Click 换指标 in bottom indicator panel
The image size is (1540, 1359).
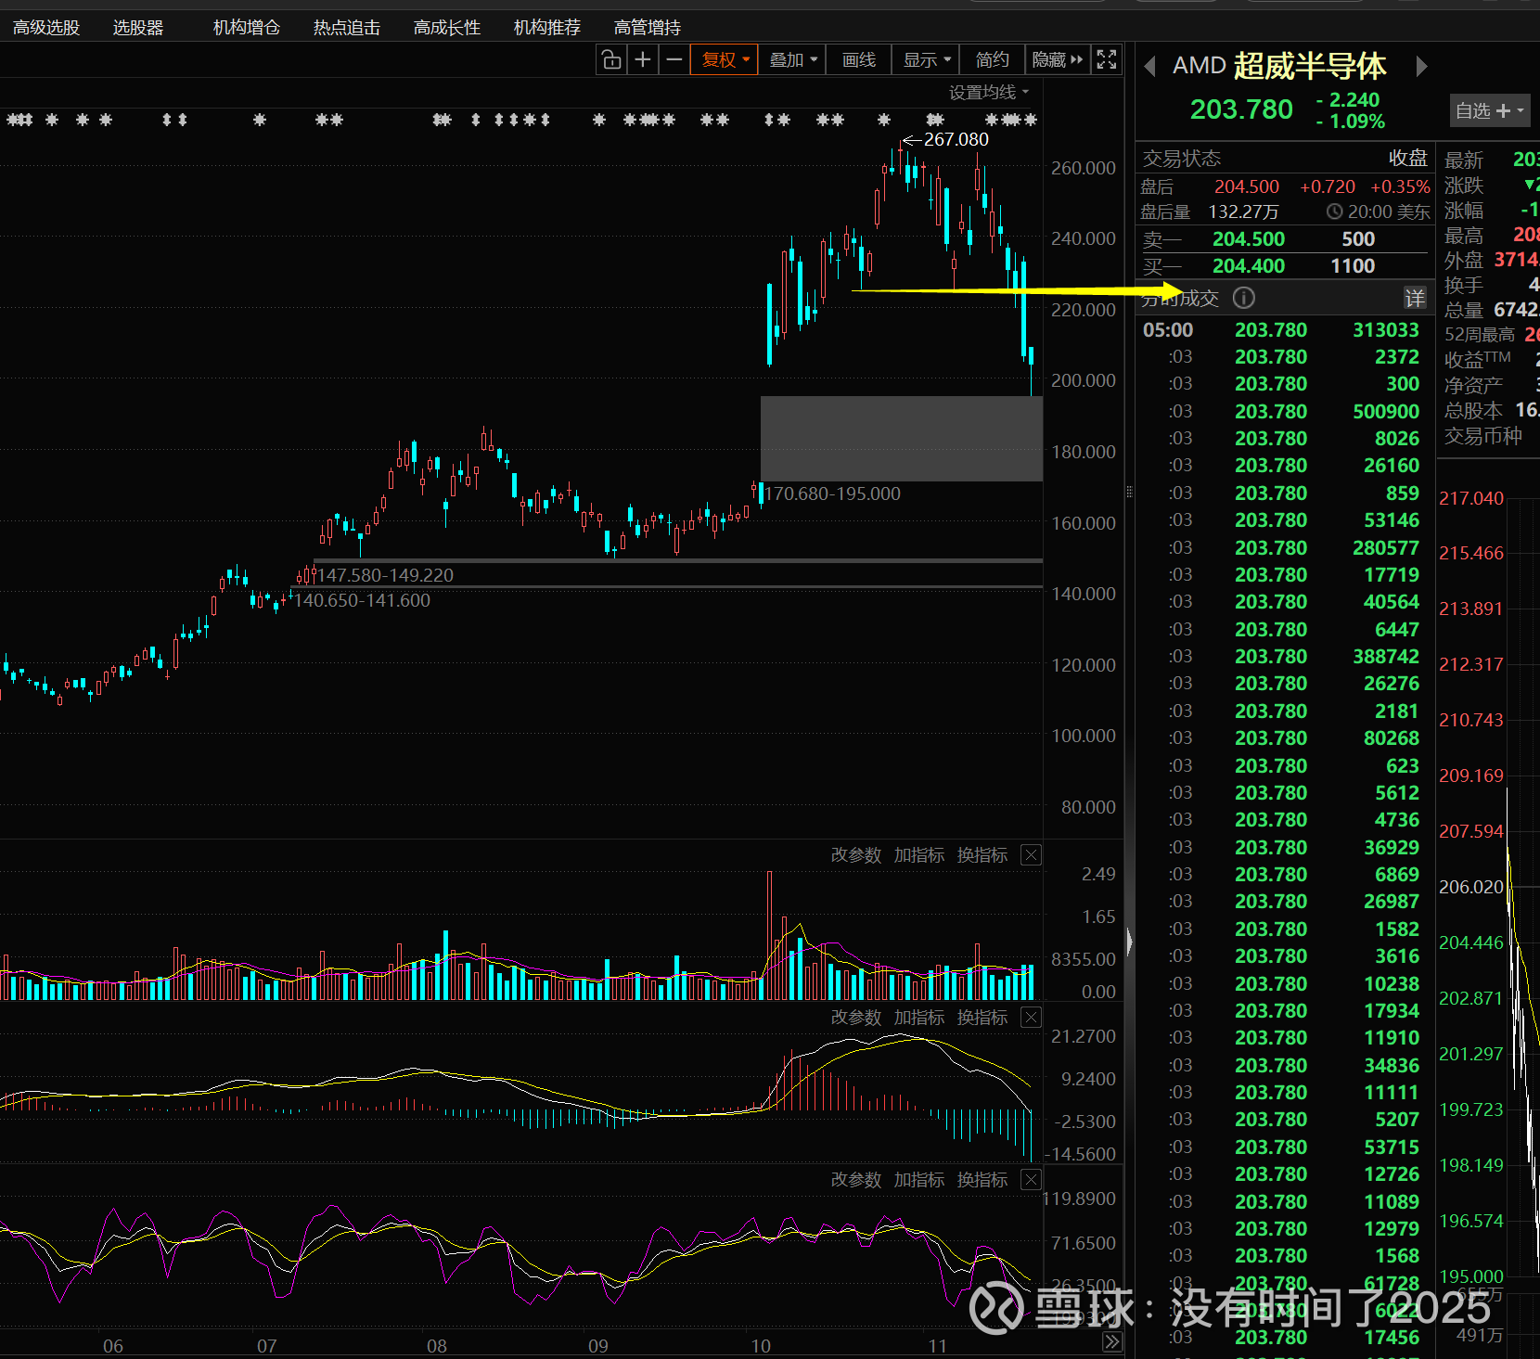coord(982,1180)
